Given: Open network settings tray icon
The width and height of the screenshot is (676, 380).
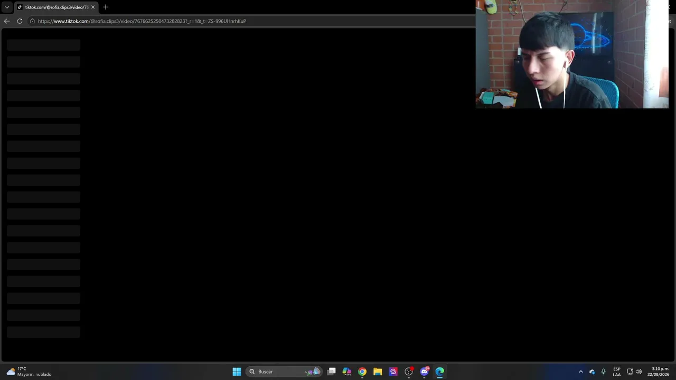Looking at the screenshot, I should [x=630, y=372].
